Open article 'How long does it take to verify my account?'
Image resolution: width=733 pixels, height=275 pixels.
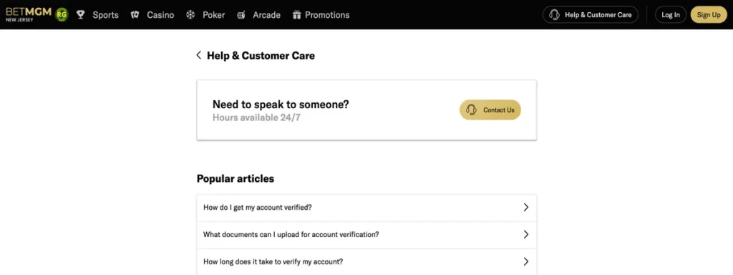coord(366,261)
